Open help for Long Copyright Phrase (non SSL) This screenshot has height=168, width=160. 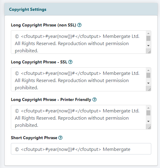(79, 25)
